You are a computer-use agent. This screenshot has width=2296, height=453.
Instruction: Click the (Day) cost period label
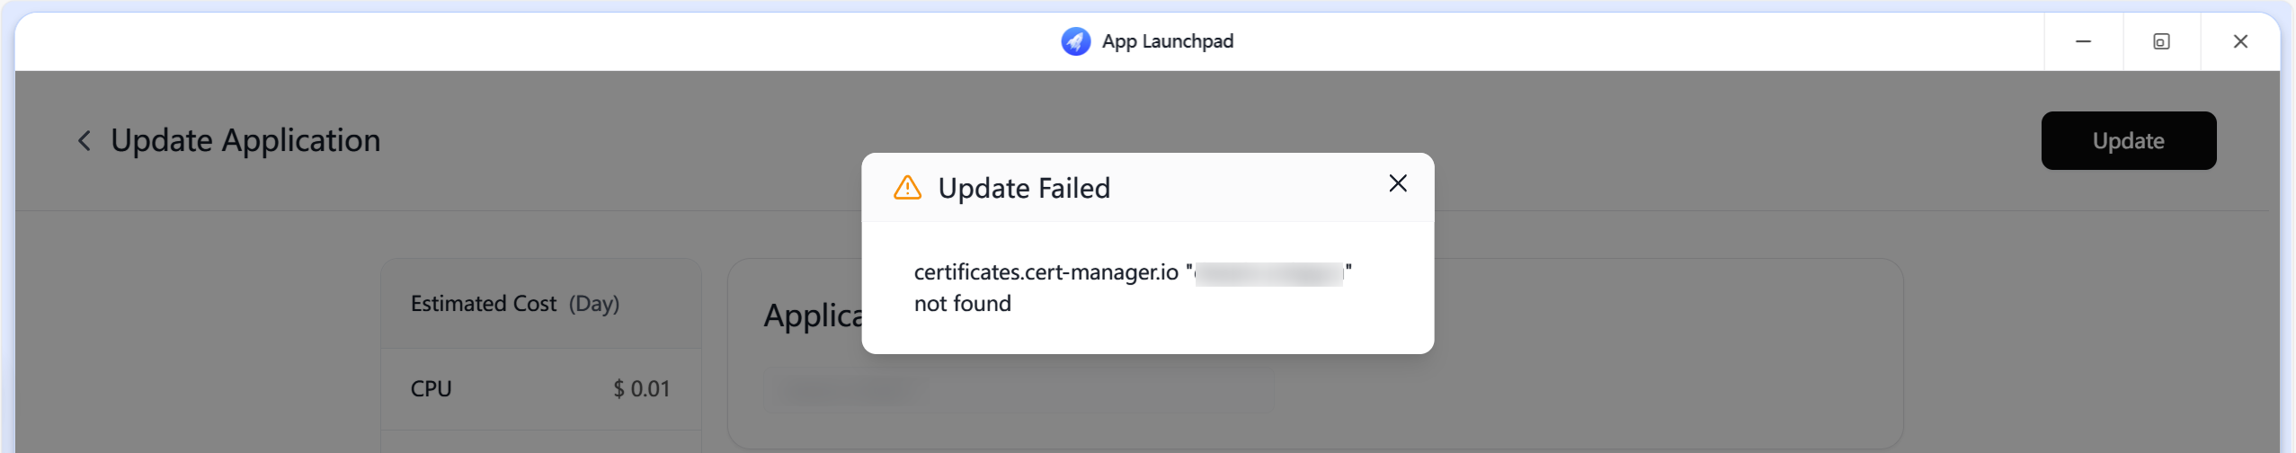pyautogui.click(x=593, y=304)
